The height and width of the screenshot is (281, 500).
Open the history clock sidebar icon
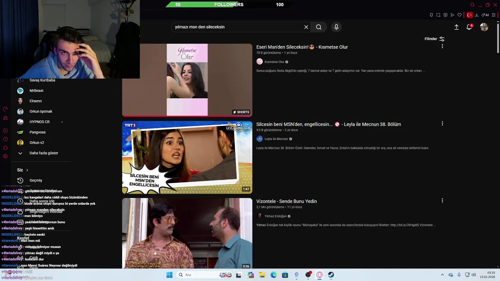[5, 139]
